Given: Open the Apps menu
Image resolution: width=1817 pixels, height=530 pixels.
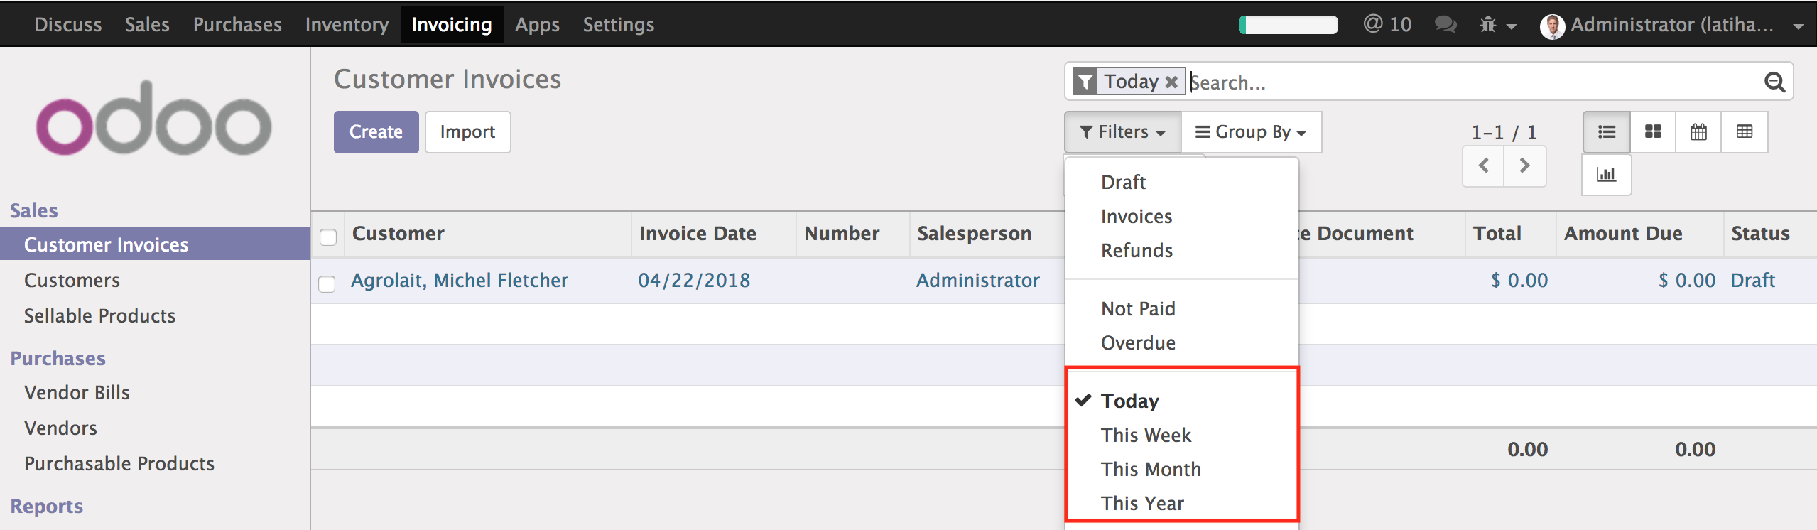Looking at the screenshot, I should pyautogui.click(x=537, y=25).
